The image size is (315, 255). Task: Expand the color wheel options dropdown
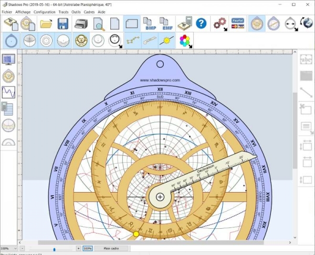point(191,46)
